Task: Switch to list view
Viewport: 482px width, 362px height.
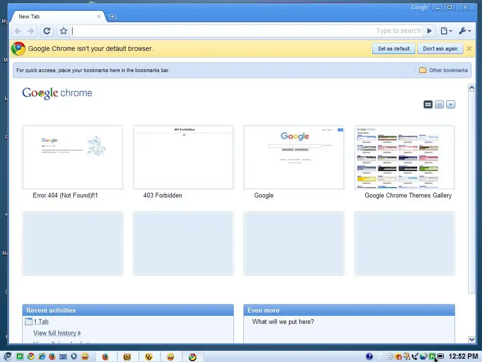Action: click(x=439, y=105)
